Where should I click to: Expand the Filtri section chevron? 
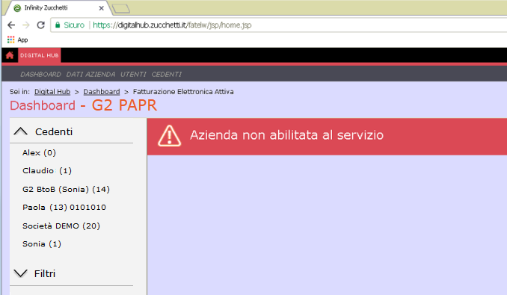[x=21, y=273]
